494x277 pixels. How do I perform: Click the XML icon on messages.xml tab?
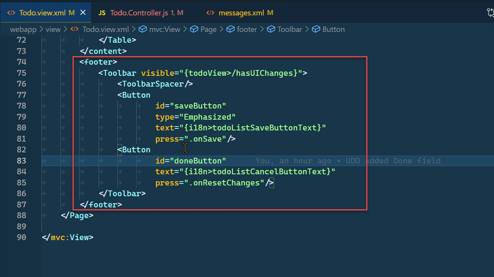click(x=210, y=13)
